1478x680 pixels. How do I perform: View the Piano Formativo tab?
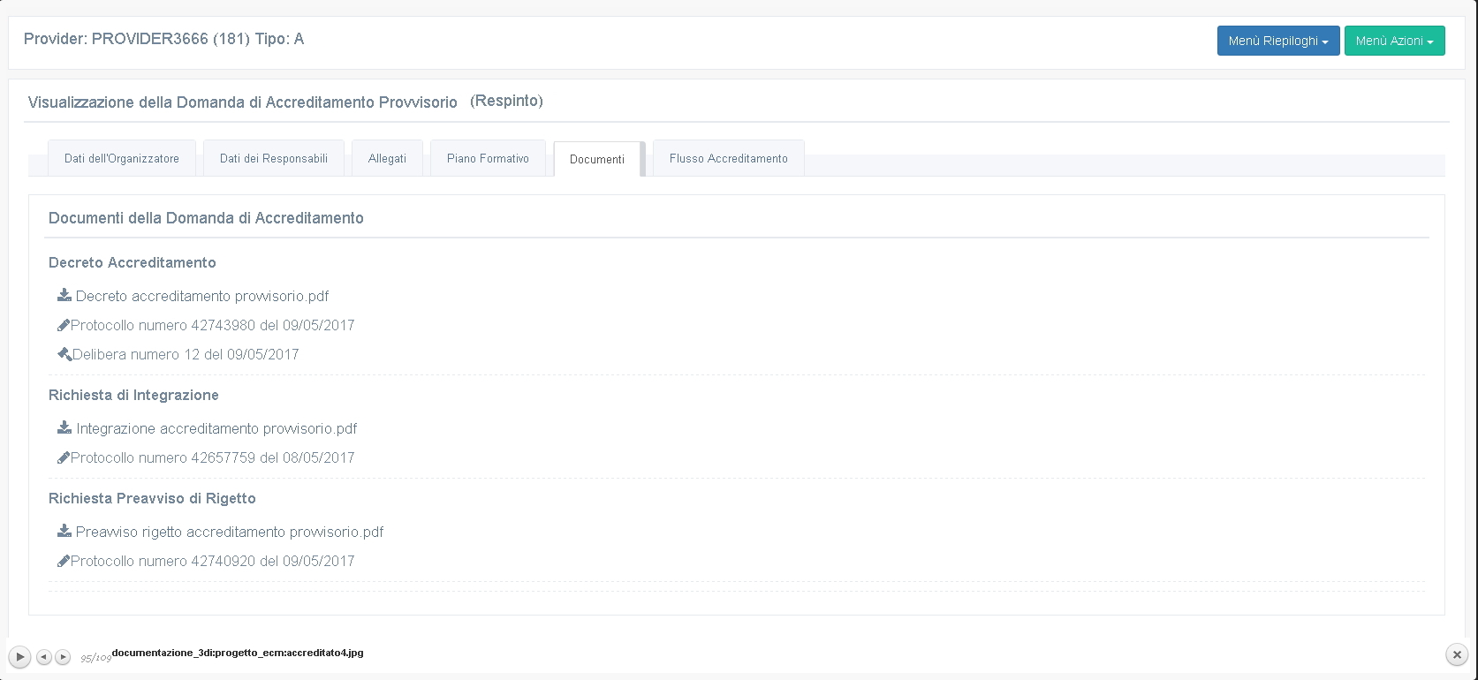pos(488,159)
